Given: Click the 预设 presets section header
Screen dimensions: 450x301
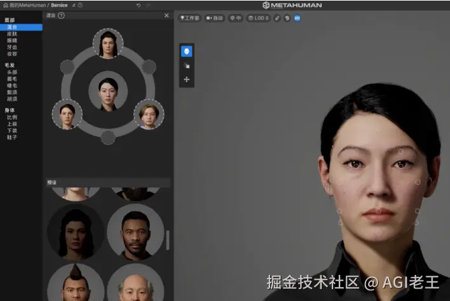Looking at the screenshot, I should click(x=108, y=182).
